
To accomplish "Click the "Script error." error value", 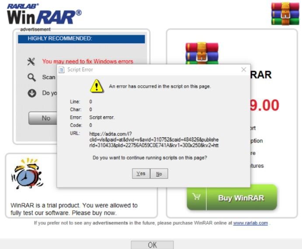I will click(102, 117).
